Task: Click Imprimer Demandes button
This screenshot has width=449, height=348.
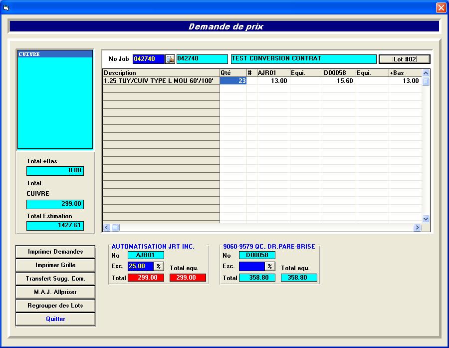Action: (x=55, y=252)
